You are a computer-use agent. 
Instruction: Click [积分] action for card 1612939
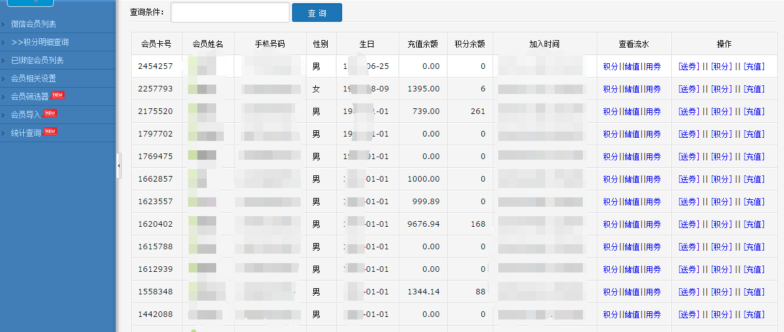point(721,269)
